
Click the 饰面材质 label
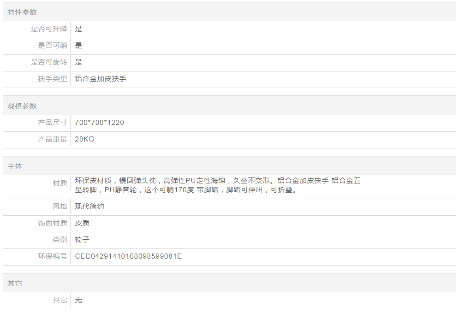coord(53,223)
